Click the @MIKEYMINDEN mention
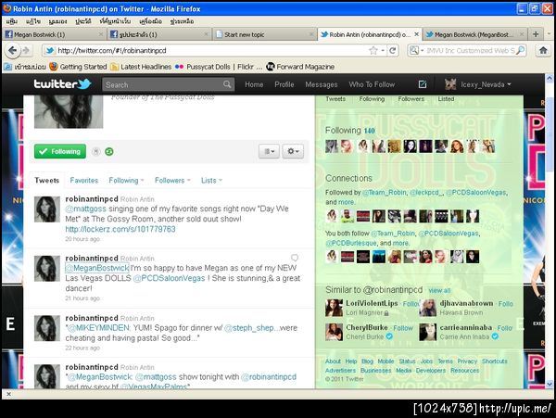The width and height of the screenshot is (556, 418). (x=98, y=327)
